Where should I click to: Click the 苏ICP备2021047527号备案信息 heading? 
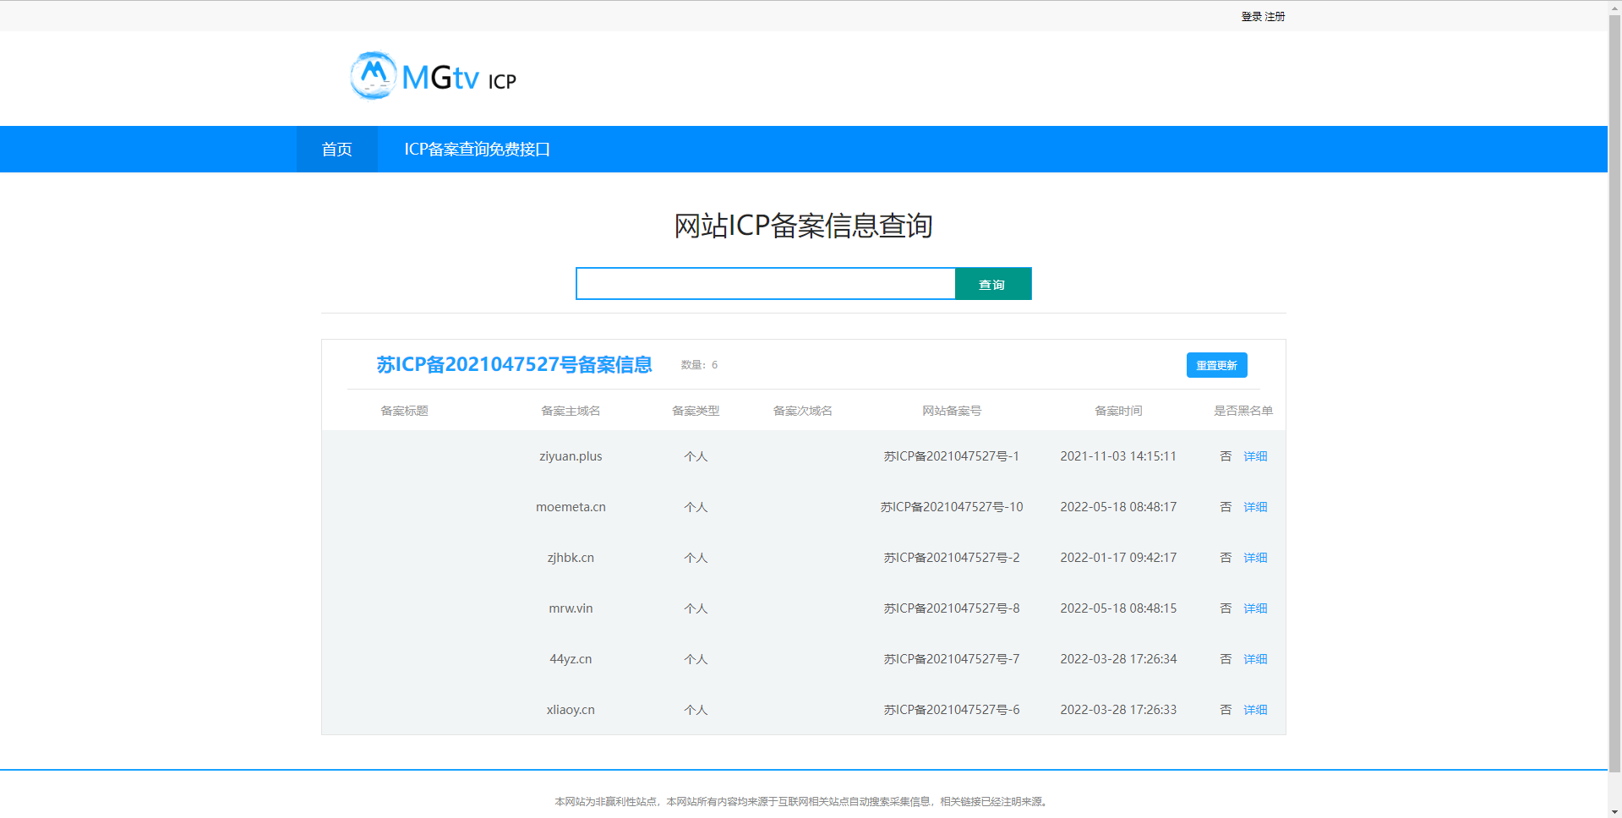[x=514, y=364]
